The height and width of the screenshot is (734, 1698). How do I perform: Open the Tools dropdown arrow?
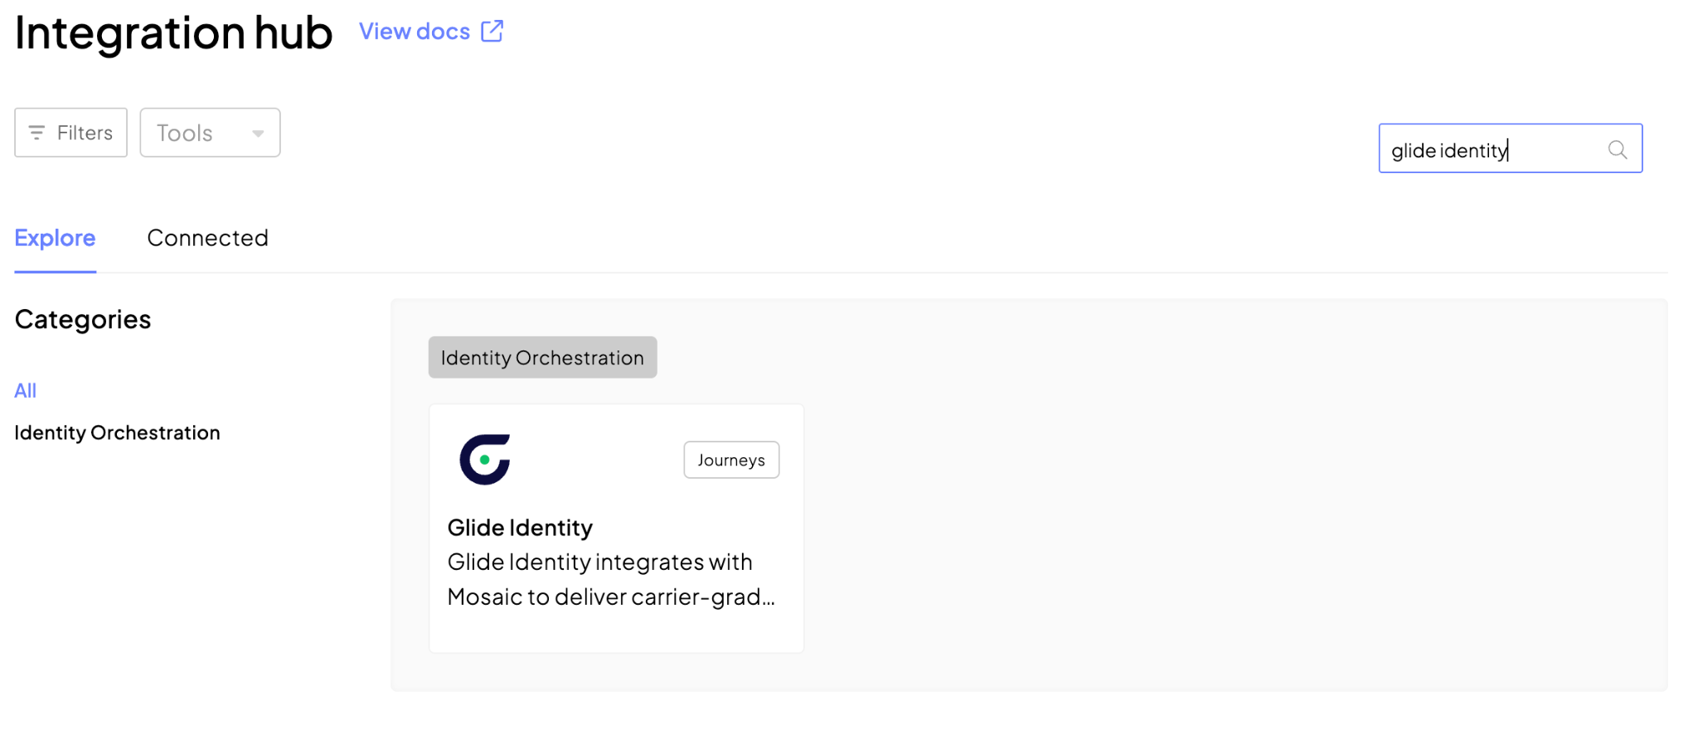(x=258, y=133)
